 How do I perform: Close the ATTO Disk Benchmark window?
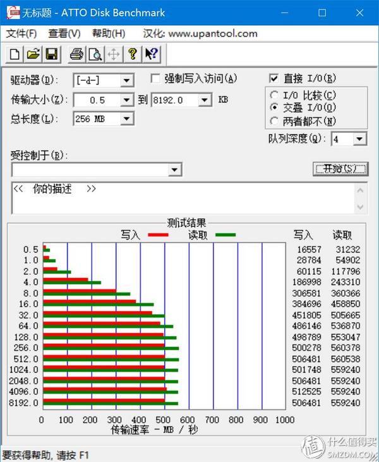point(359,13)
